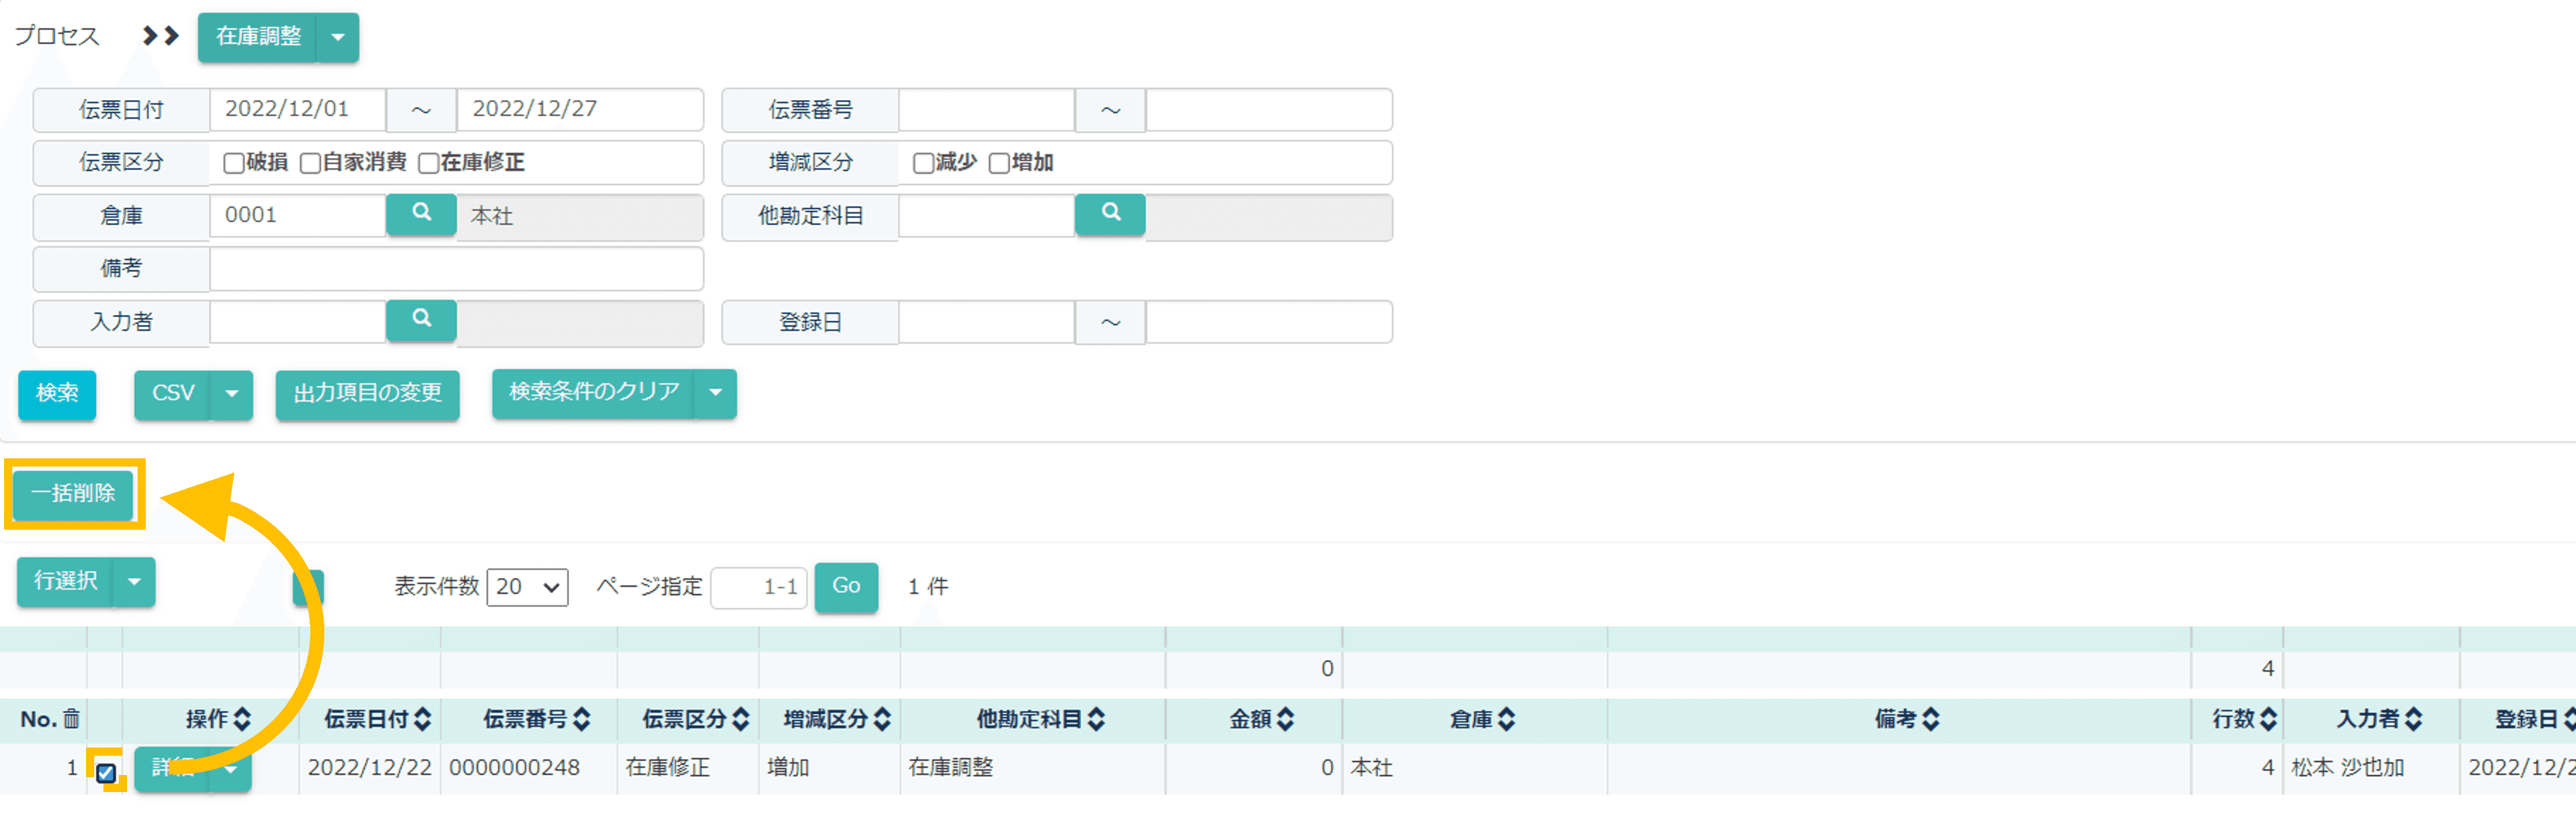
Task: Click the 検索 button
Action: coord(57,394)
